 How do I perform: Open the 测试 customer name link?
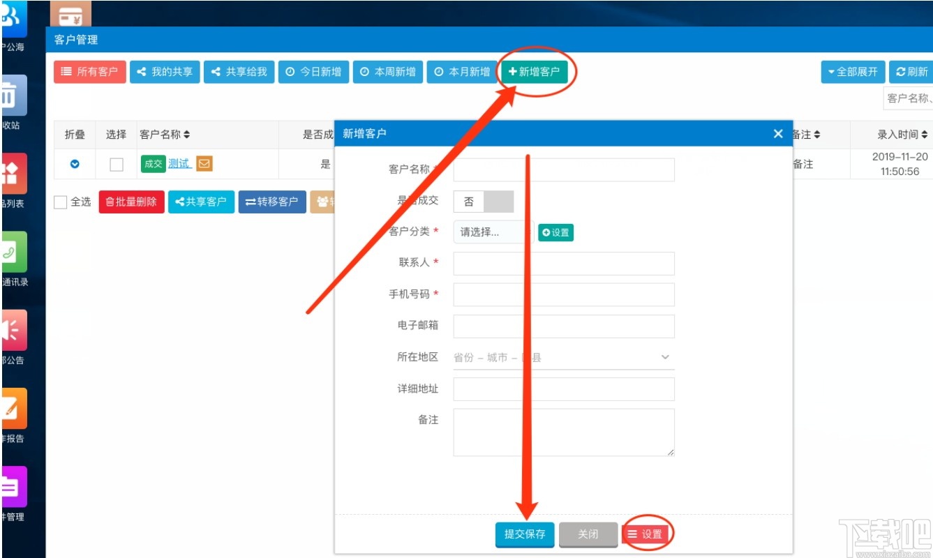(180, 163)
